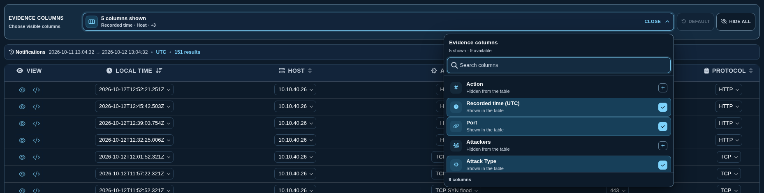Open raw code for the 12:45:42.503Z row

(36, 107)
